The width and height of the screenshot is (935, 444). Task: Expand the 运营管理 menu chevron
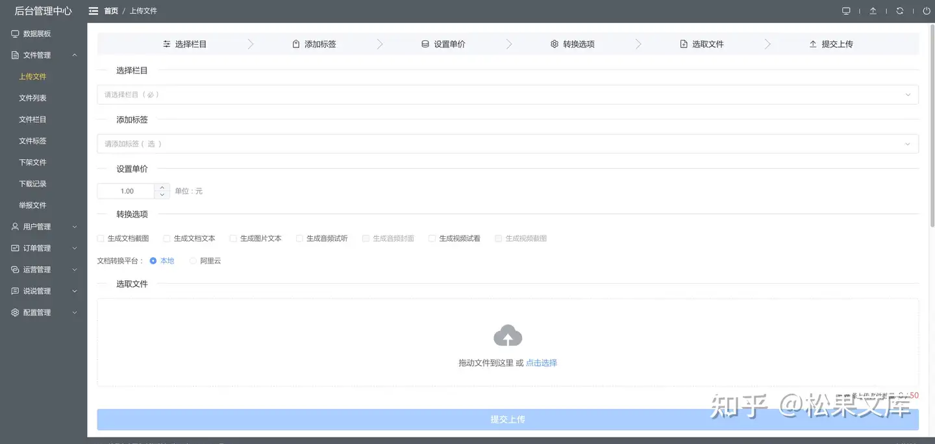[75, 269]
